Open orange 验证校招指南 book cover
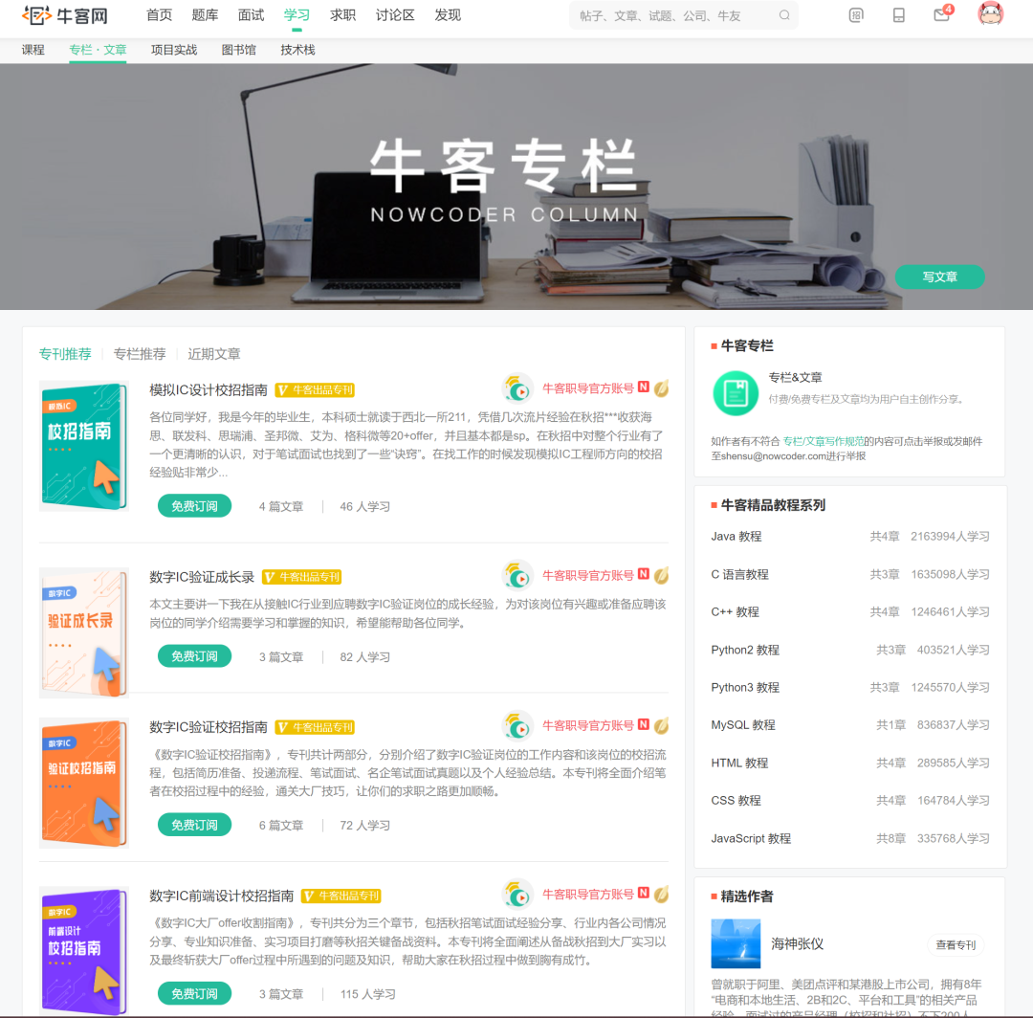The width and height of the screenshot is (1033, 1018). 83,783
